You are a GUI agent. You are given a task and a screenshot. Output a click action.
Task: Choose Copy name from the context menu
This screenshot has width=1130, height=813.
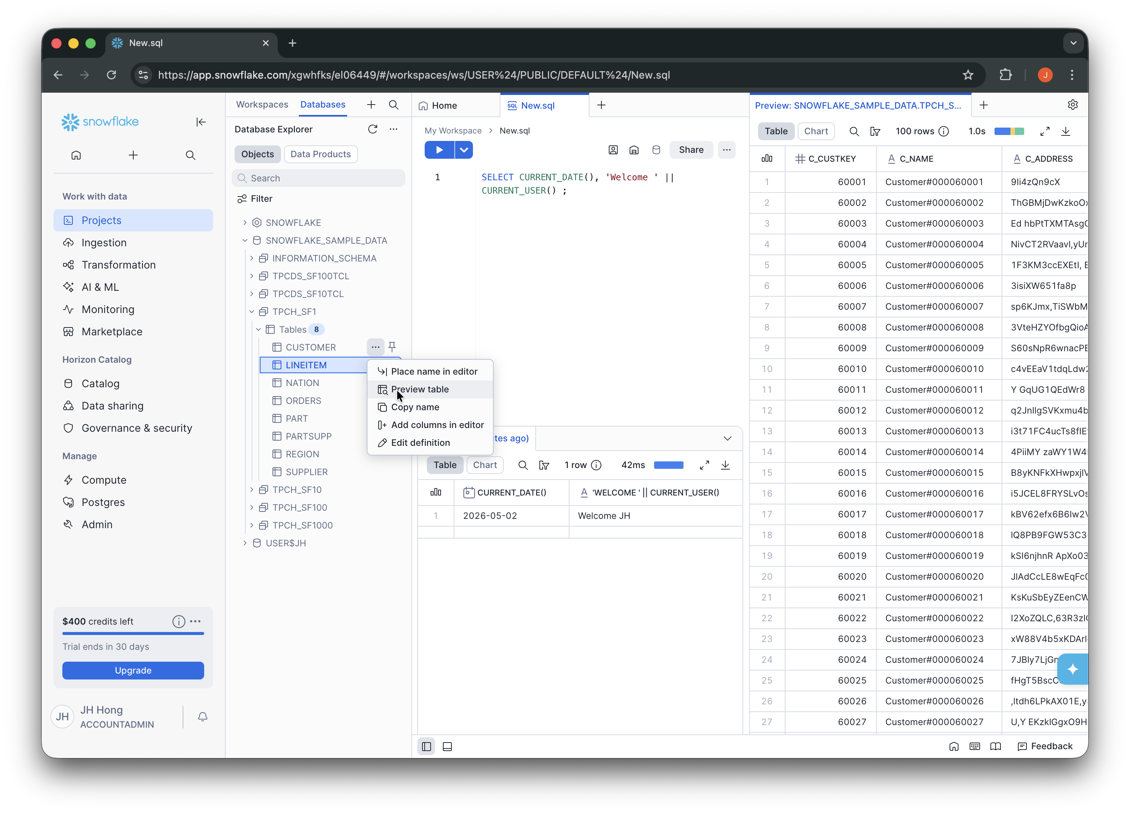point(430,407)
